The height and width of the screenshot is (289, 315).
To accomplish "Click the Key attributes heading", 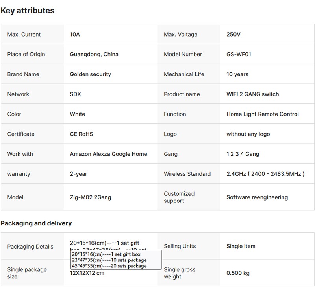I will point(28,11).
